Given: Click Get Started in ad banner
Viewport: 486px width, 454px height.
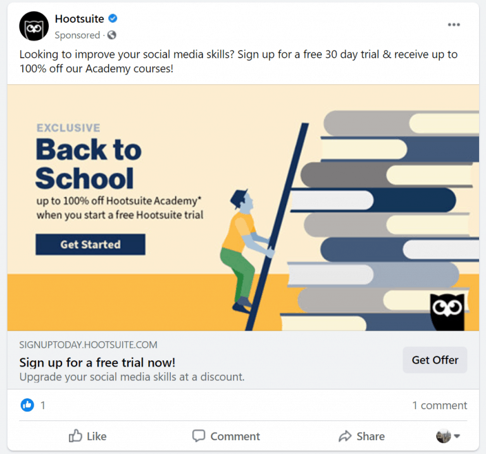Looking at the screenshot, I should pos(90,244).
